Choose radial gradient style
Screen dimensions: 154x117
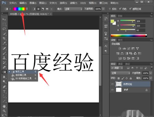[38, 9]
